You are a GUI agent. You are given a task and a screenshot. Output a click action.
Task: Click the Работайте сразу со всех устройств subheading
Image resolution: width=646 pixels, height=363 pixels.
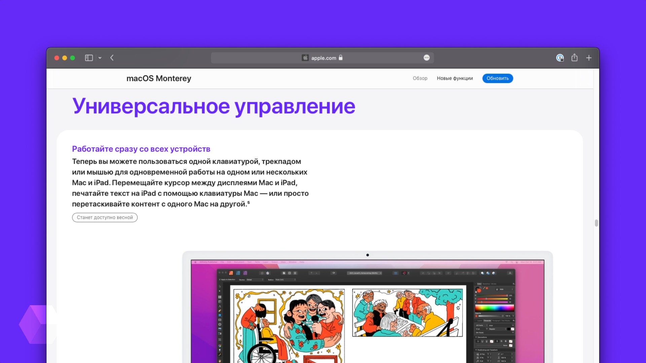141,149
